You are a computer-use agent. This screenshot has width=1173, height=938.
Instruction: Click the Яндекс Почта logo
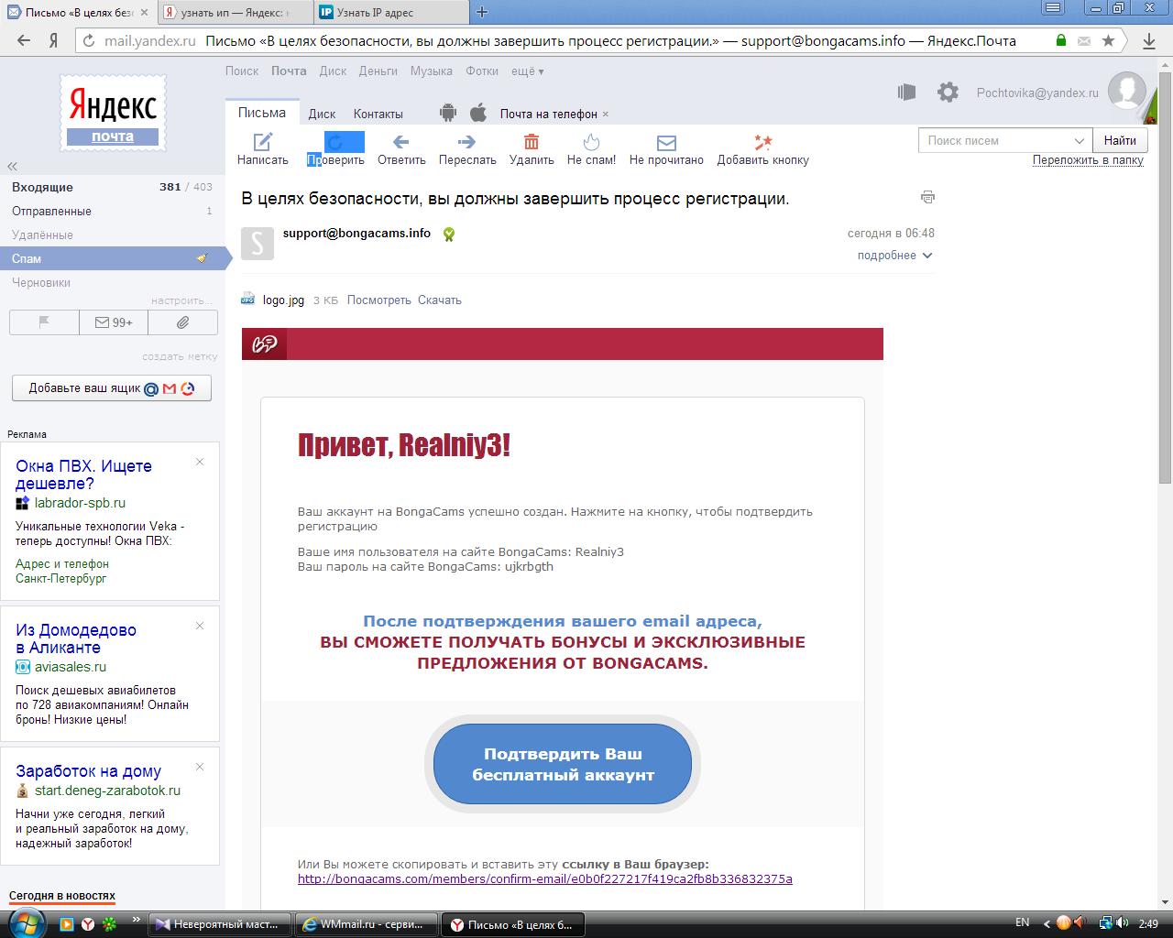tap(113, 114)
